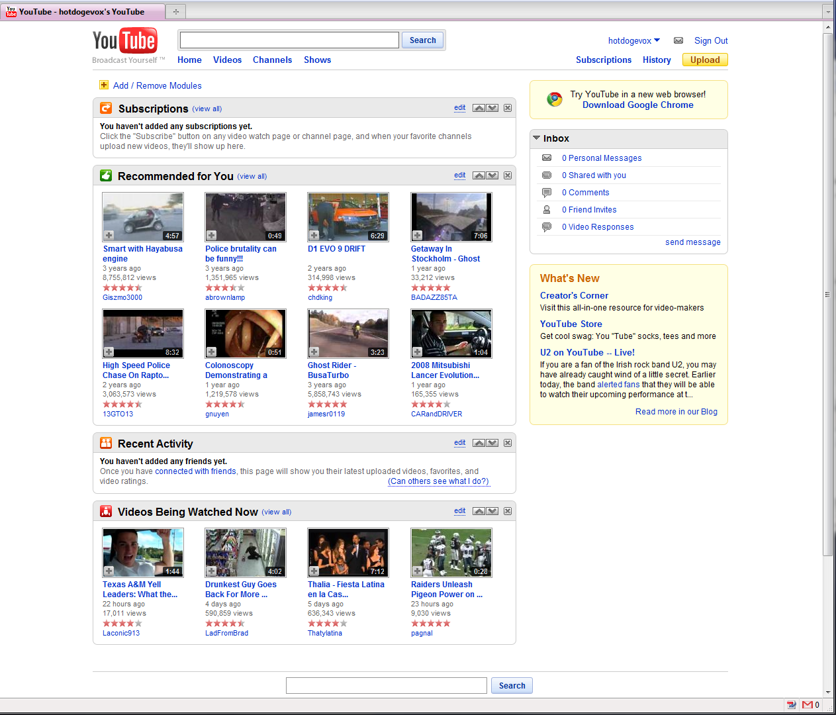Open the Shows section
The width and height of the screenshot is (836, 715).
317,60
